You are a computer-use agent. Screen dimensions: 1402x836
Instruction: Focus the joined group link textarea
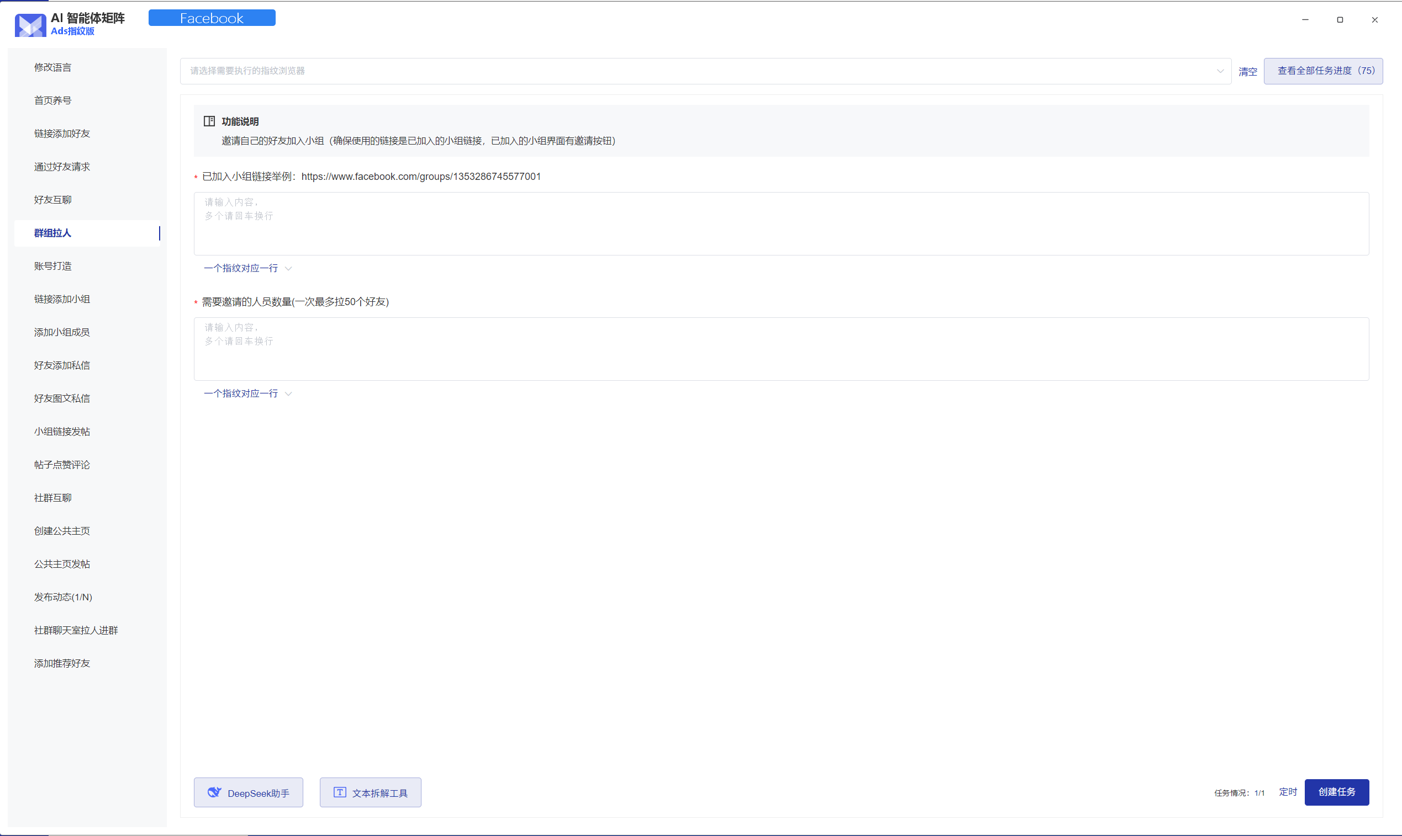pos(781,223)
